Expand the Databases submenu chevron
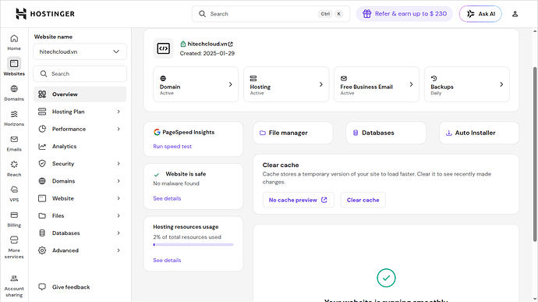 [119, 233]
